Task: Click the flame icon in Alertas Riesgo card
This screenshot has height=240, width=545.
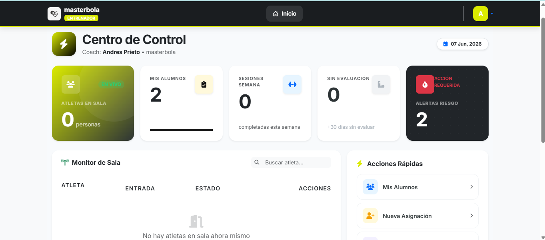Action: coord(425,84)
